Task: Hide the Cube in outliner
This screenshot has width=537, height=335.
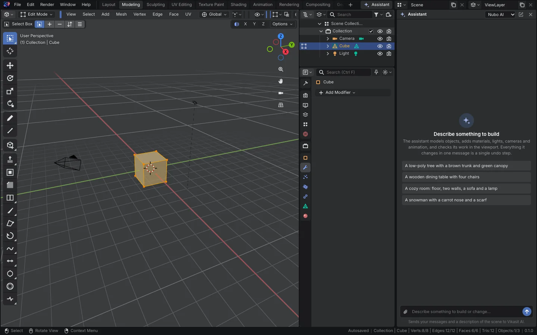Action: coord(380,46)
